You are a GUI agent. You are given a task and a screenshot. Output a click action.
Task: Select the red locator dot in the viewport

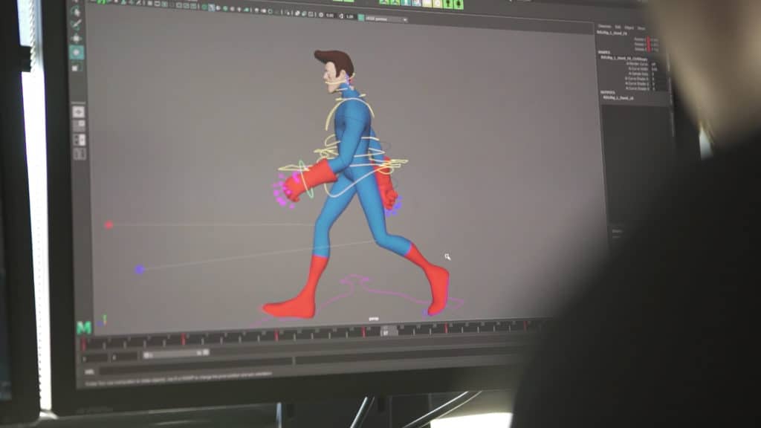pos(109,224)
